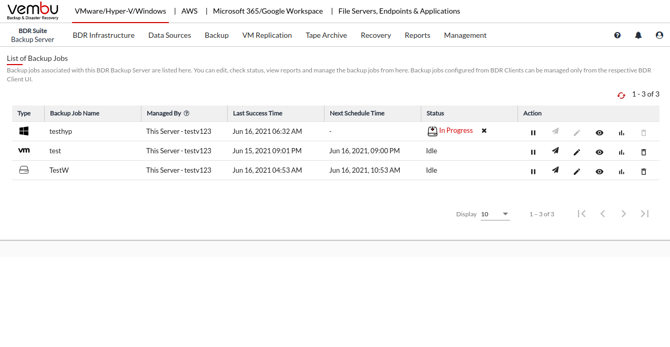Viewport: 670px width, 347px height.
Task: Open the help question mark icon
Action: [x=617, y=35]
